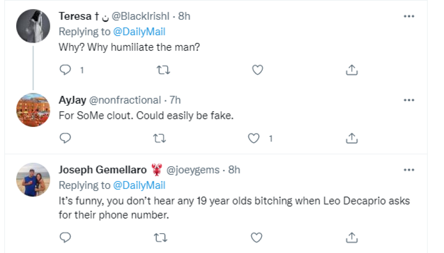Image resolution: width=444 pixels, height=253 pixels.
Task: Reply to Teresa's tweet
Action: click(66, 71)
